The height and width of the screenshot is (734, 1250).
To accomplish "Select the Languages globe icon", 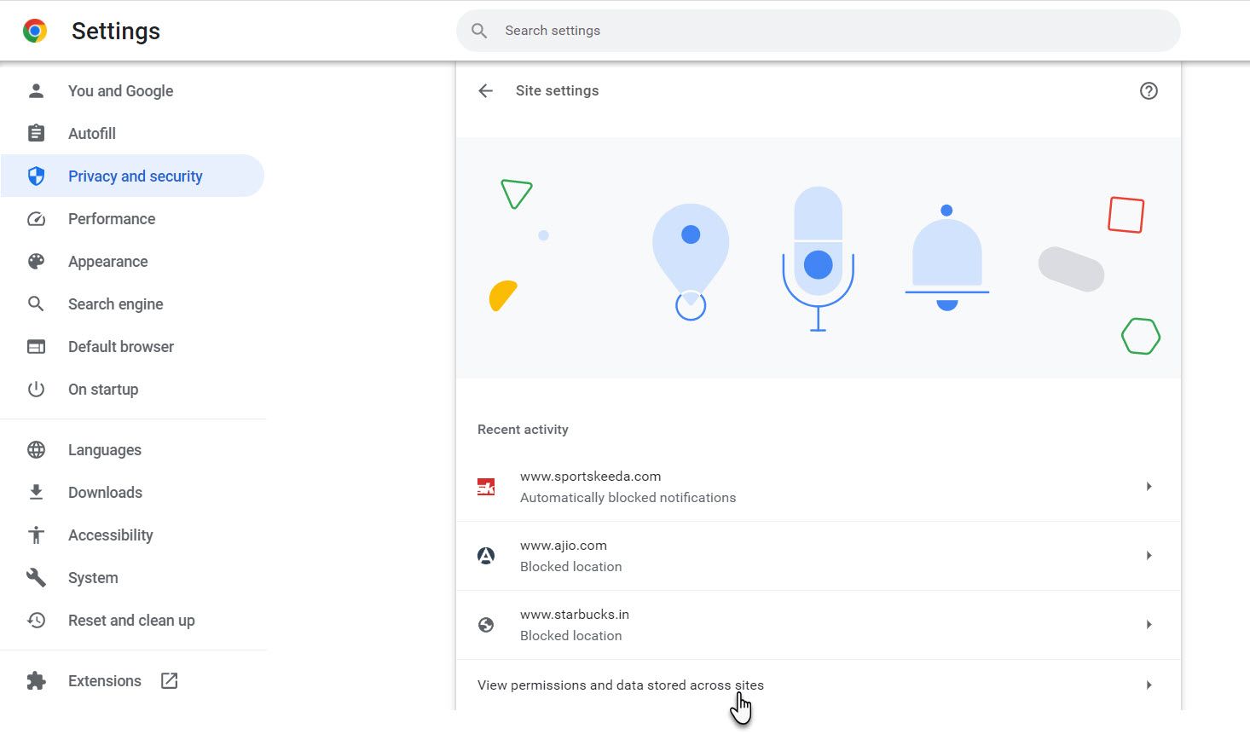I will coord(36,449).
